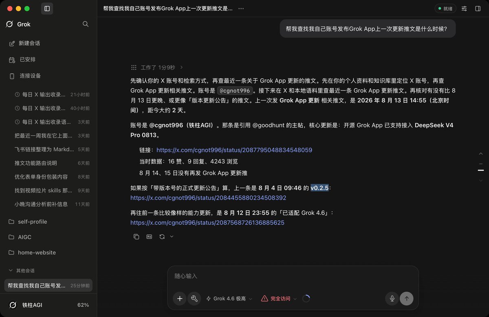The image size is (489, 317).
Task: Open dropdown beside the regenerate icon
Action: tap(172, 236)
